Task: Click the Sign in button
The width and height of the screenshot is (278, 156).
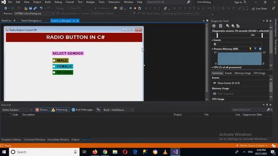Action: click(x=240, y=2)
